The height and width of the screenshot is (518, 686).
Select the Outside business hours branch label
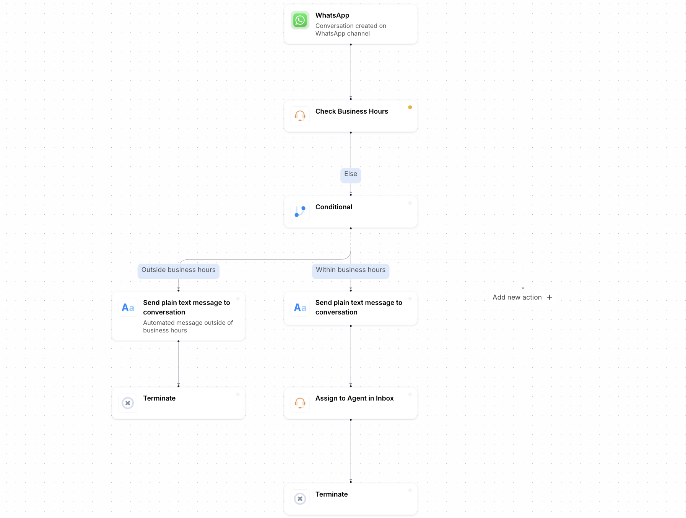[179, 270]
